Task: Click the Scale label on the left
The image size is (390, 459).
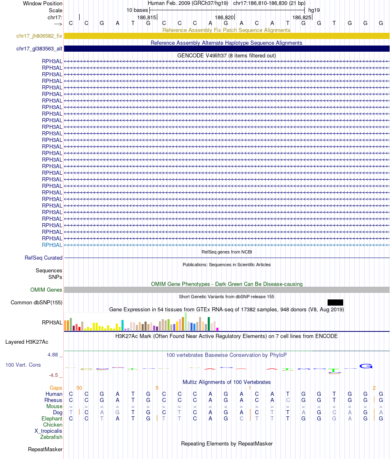Action: pos(55,10)
